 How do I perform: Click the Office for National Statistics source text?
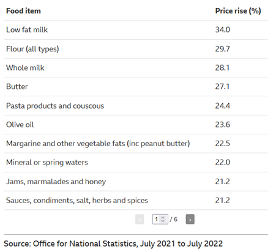pos(84,244)
